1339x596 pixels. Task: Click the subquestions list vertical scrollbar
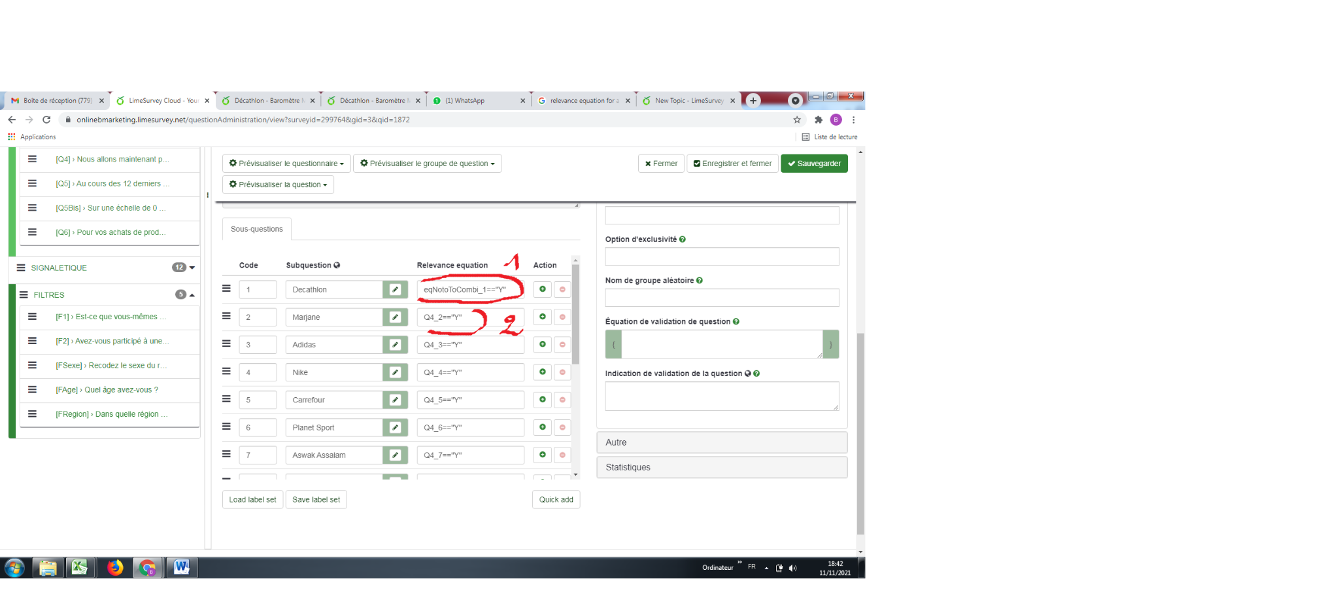575,314
